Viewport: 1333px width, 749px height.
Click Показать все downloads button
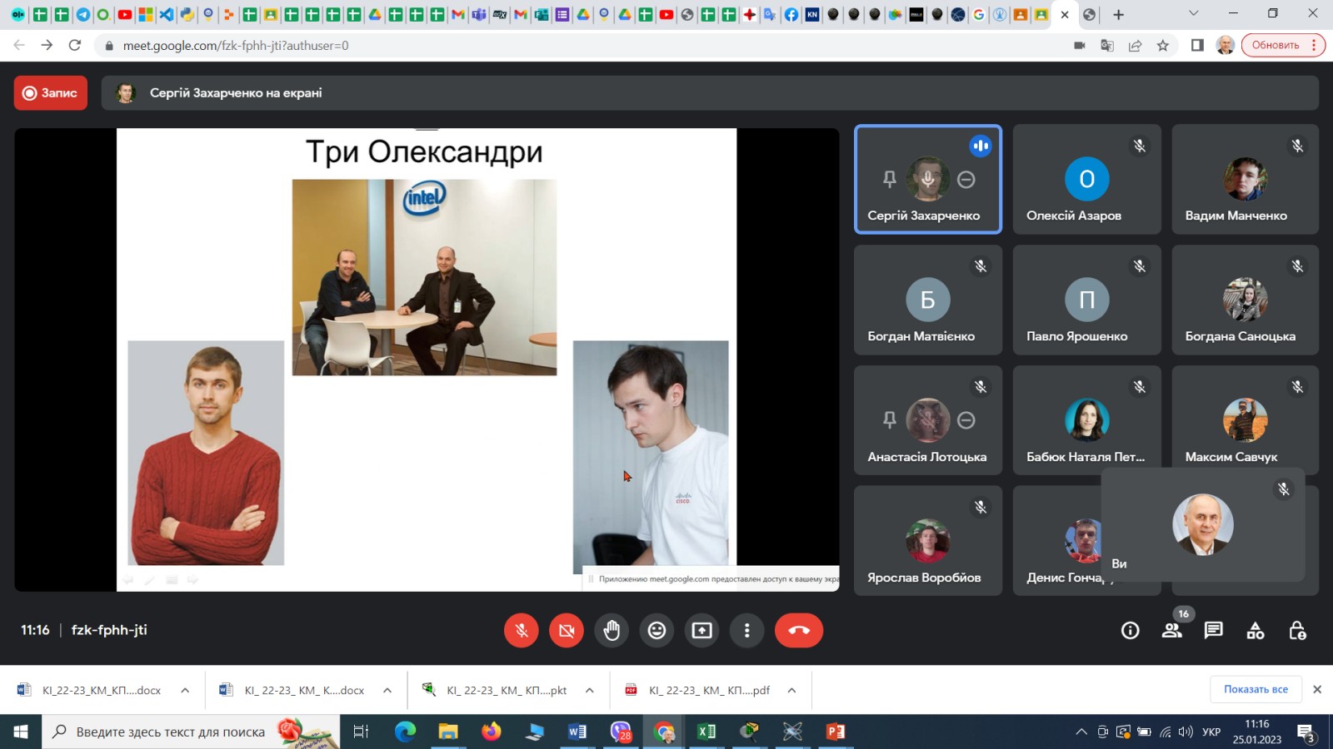[x=1256, y=689]
